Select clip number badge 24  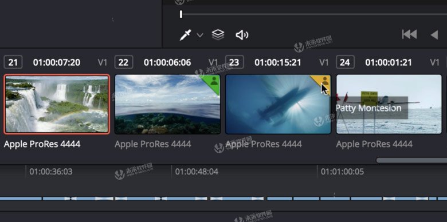click(x=345, y=62)
